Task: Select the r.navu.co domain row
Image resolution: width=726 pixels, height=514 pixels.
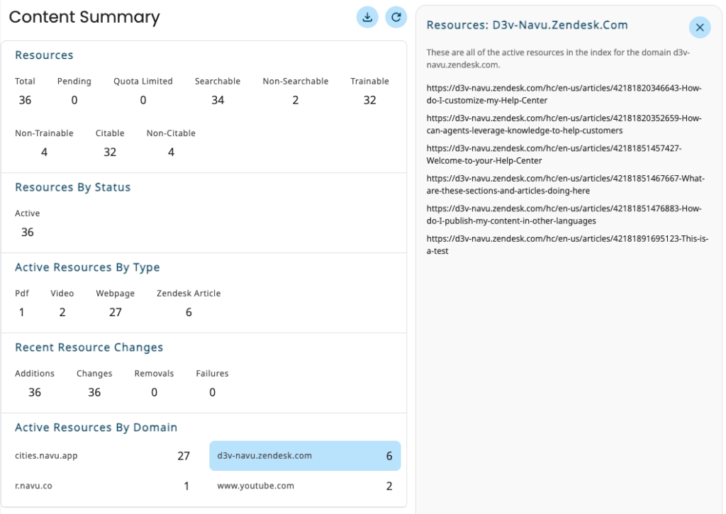Action: pyautogui.click(x=103, y=486)
